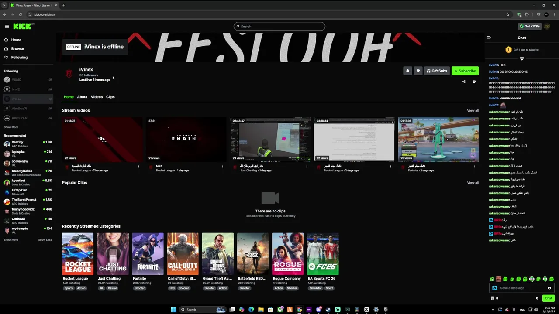Bookmark this page star icon

click(x=508, y=14)
